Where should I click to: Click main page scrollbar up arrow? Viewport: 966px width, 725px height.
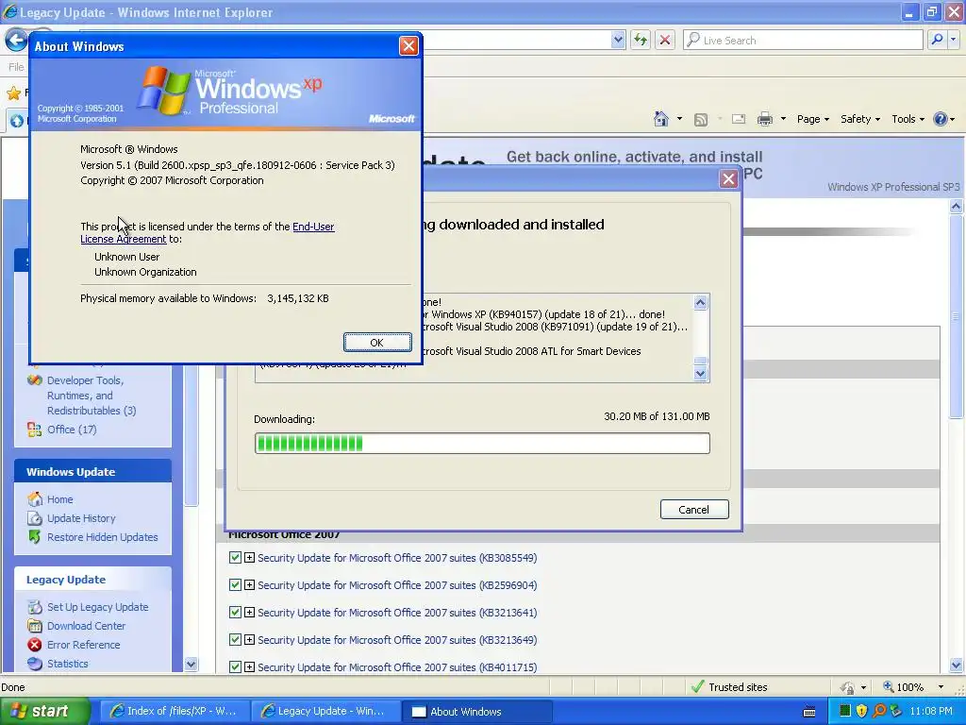957,207
